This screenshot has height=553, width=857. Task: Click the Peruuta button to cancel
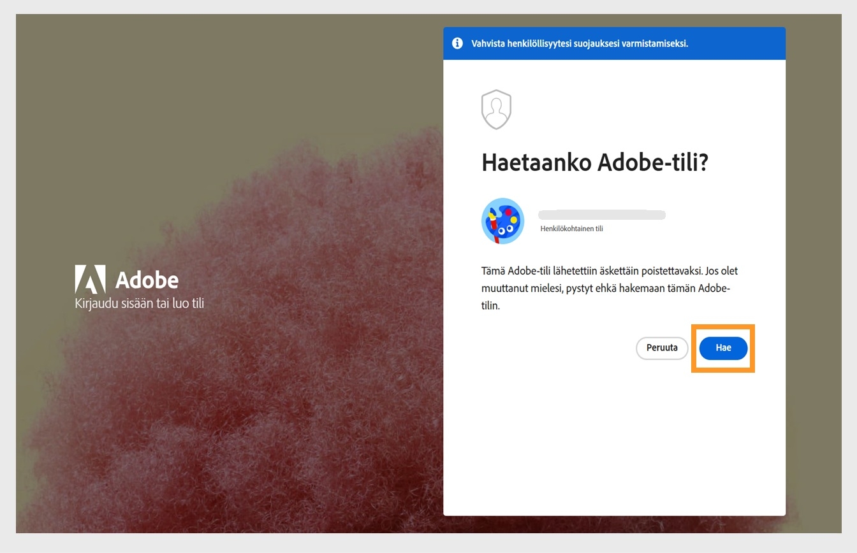pyautogui.click(x=661, y=348)
